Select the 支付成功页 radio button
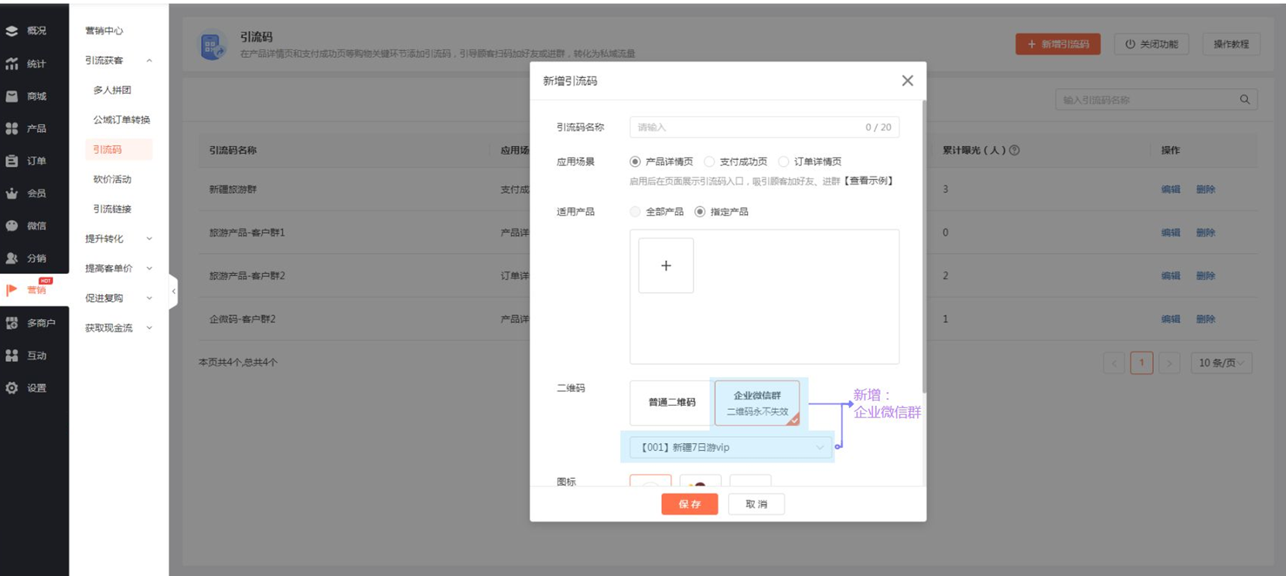 click(709, 162)
